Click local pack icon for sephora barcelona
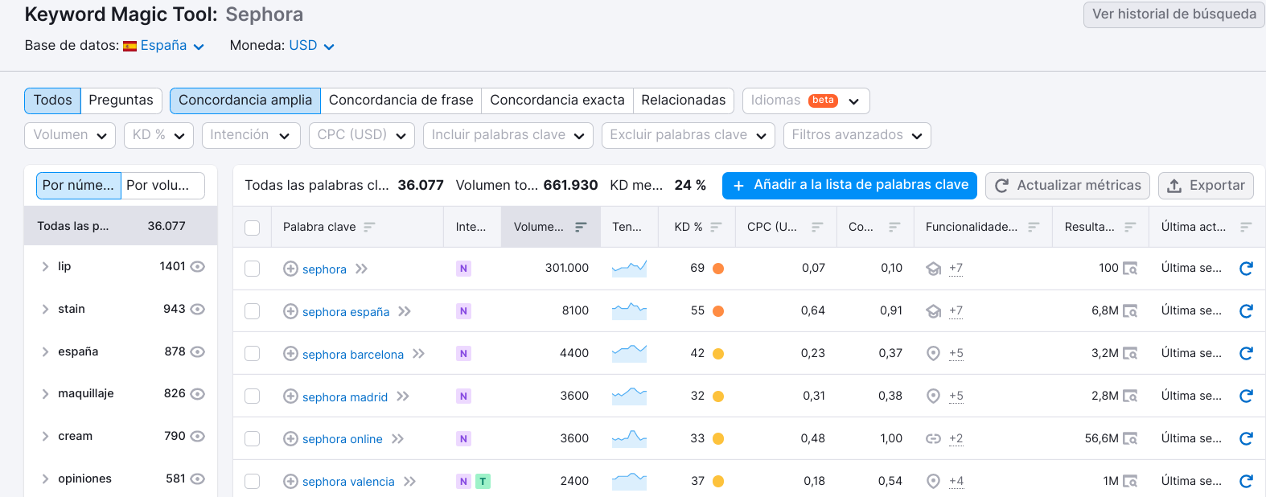This screenshot has width=1266, height=497. pos(933,354)
